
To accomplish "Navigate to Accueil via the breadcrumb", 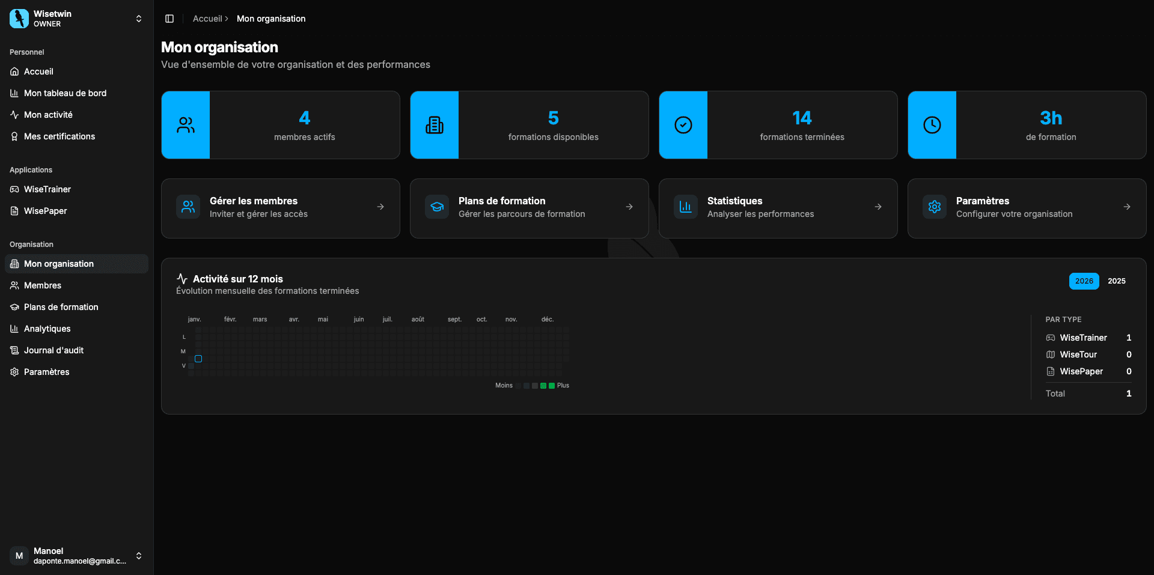I will click(x=207, y=18).
